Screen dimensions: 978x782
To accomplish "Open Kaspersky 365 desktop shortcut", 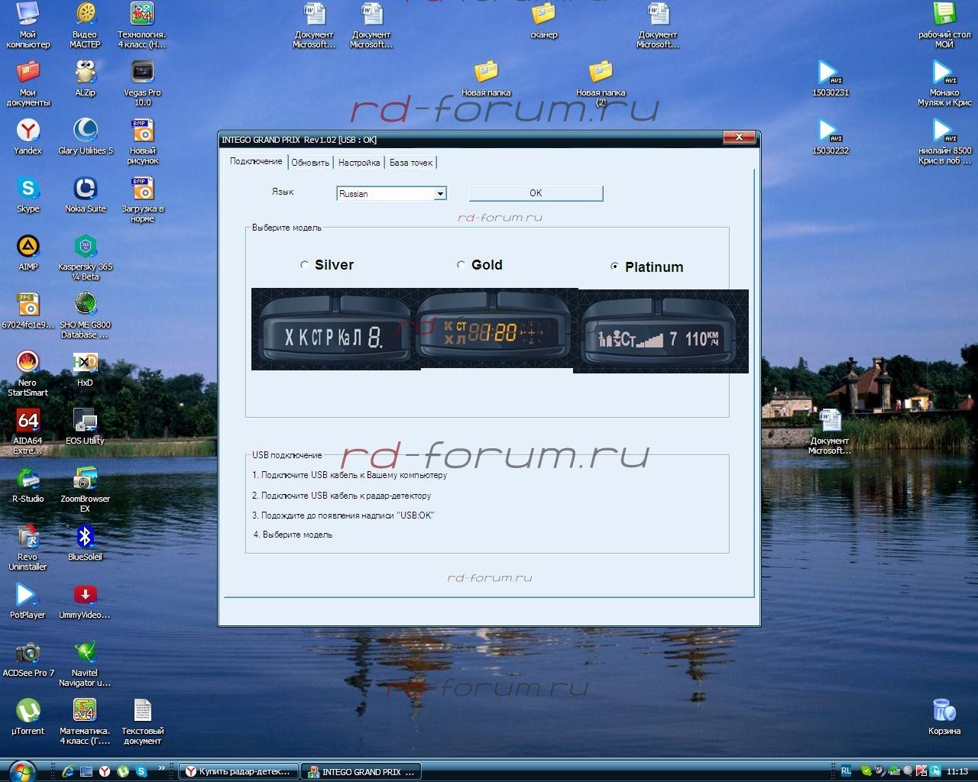I will [x=86, y=247].
